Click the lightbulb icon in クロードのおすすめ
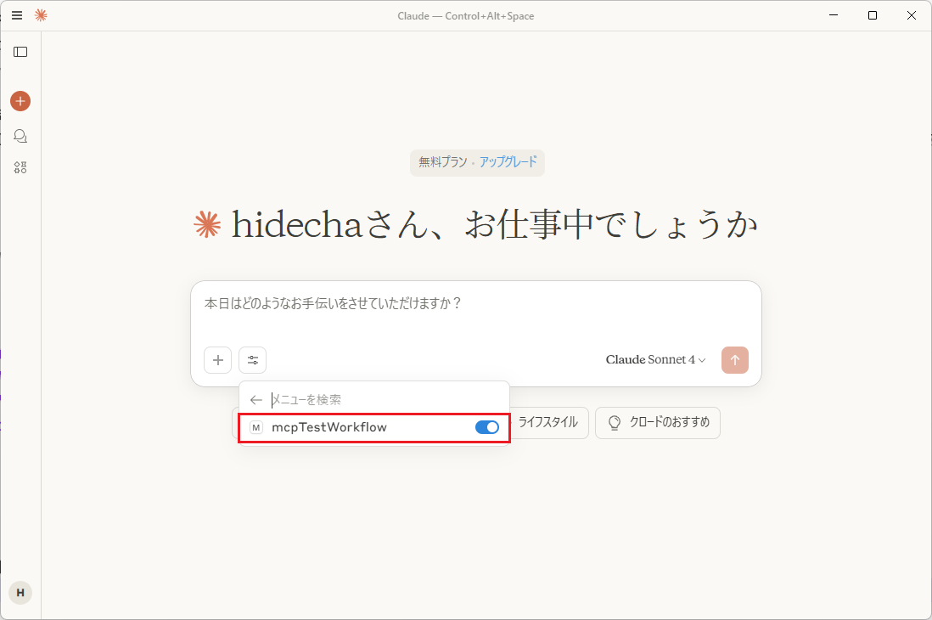 615,422
